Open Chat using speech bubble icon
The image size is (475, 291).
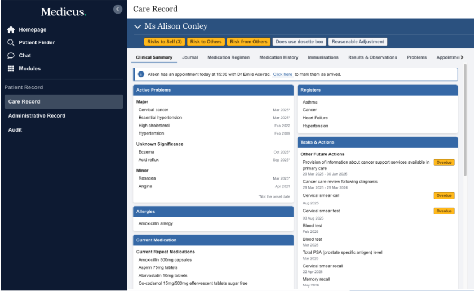pos(11,56)
